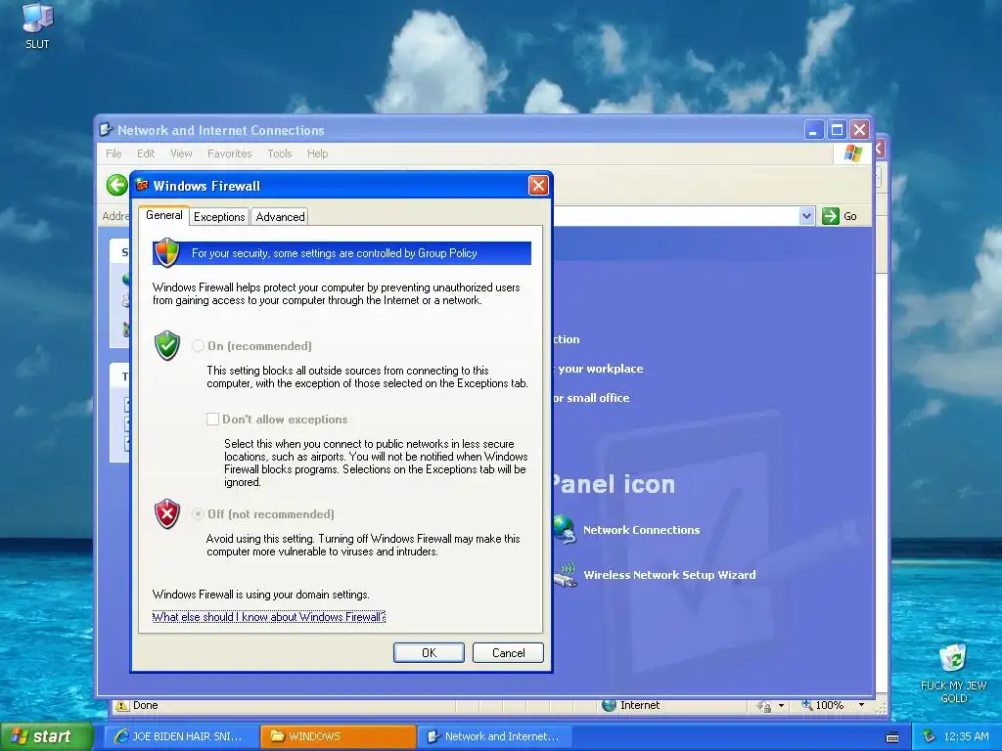Maximize the Network and Internet Connections window
The image size is (1002, 751).
click(x=837, y=130)
